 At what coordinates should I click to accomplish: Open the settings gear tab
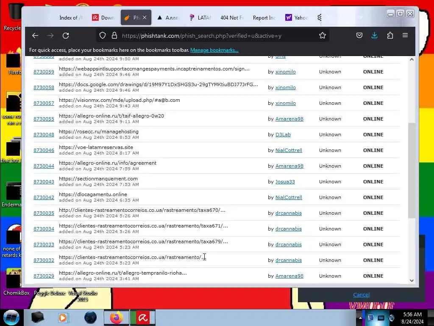click(x=320, y=18)
